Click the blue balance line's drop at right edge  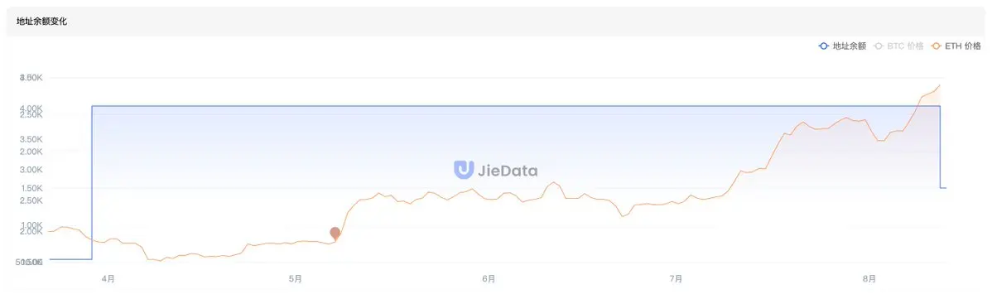(x=940, y=147)
